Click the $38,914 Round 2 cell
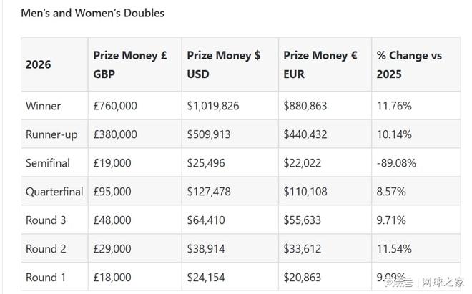Viewport: 472px width, 294px height. pos(206,249)
